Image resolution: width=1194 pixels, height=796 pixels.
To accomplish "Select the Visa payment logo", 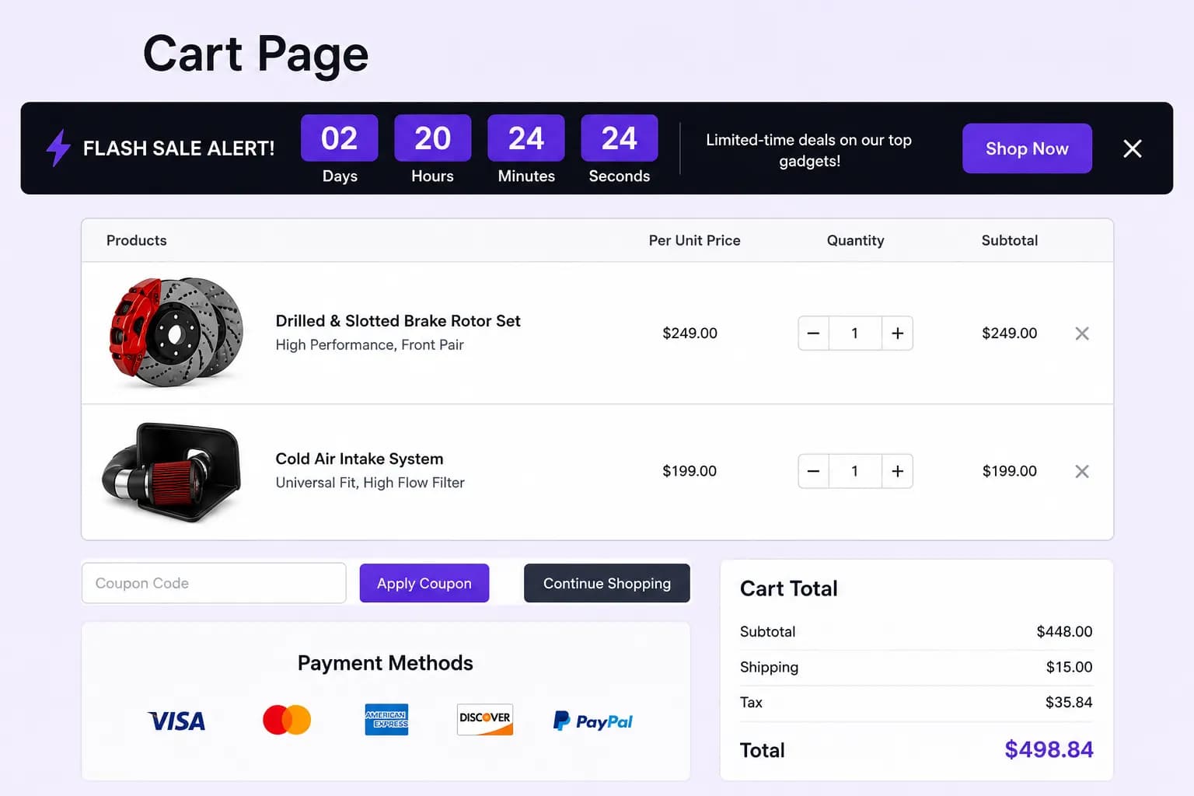I will point(176,721).
